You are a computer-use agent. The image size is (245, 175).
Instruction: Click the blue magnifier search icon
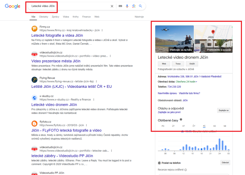(141, 6)
